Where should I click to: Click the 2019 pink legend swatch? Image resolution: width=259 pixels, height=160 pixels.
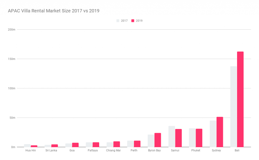tap(133, 21)
